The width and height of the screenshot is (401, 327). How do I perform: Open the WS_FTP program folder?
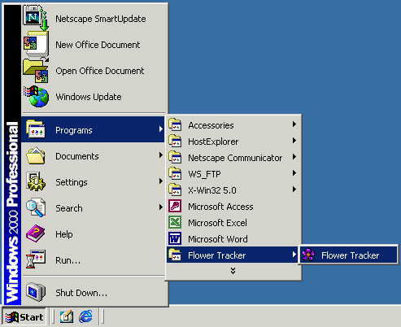click(x=233, y=174)
